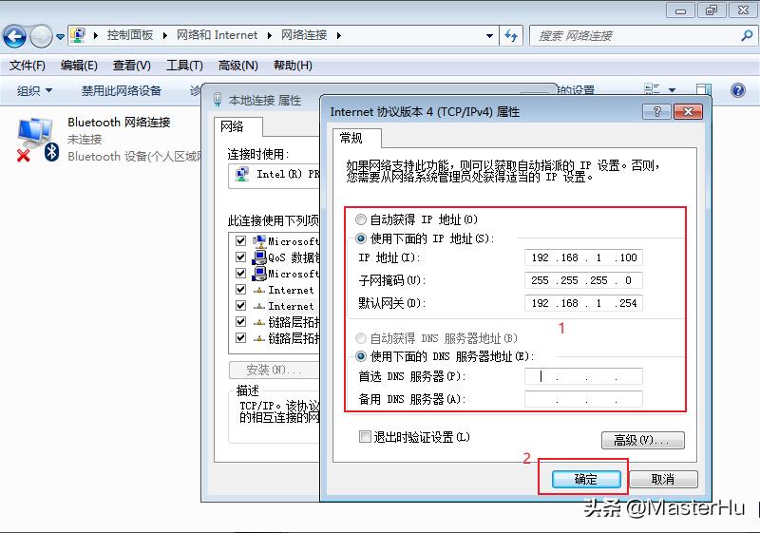The width and height of the screenshot is (760, 533).
Task: Click the 备用 DNS 服务器 input field
Action: [x=583, y=399]
